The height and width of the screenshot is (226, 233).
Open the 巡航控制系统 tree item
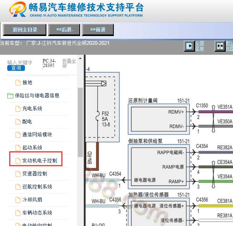click(37, 187)
